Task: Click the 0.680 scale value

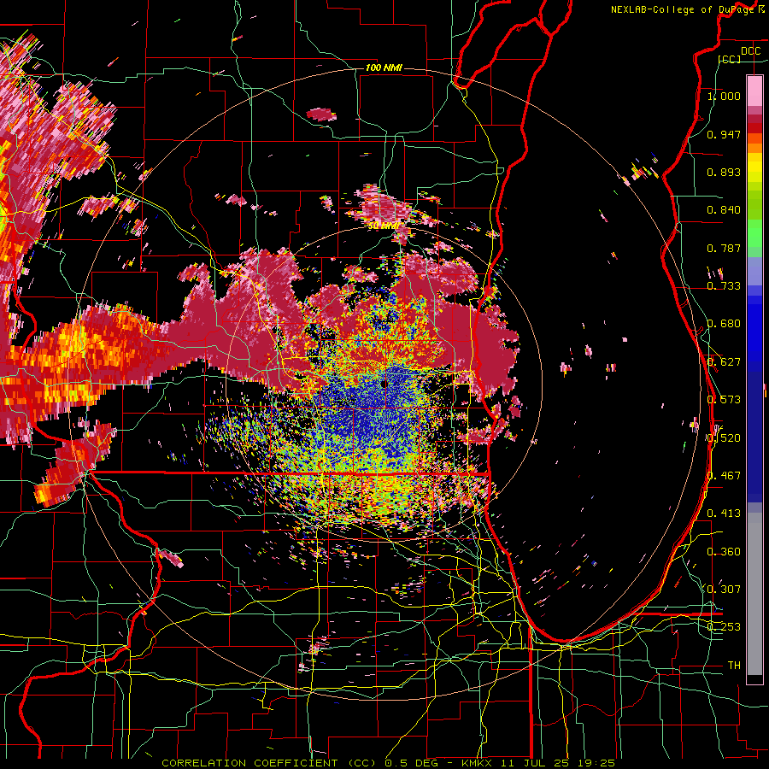Action: pos(724,324)
